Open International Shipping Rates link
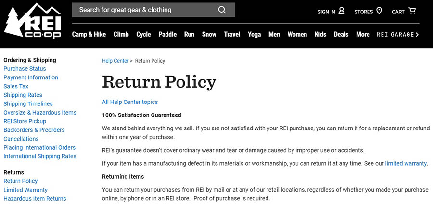 pyautogui.click(x=40, y=156)
